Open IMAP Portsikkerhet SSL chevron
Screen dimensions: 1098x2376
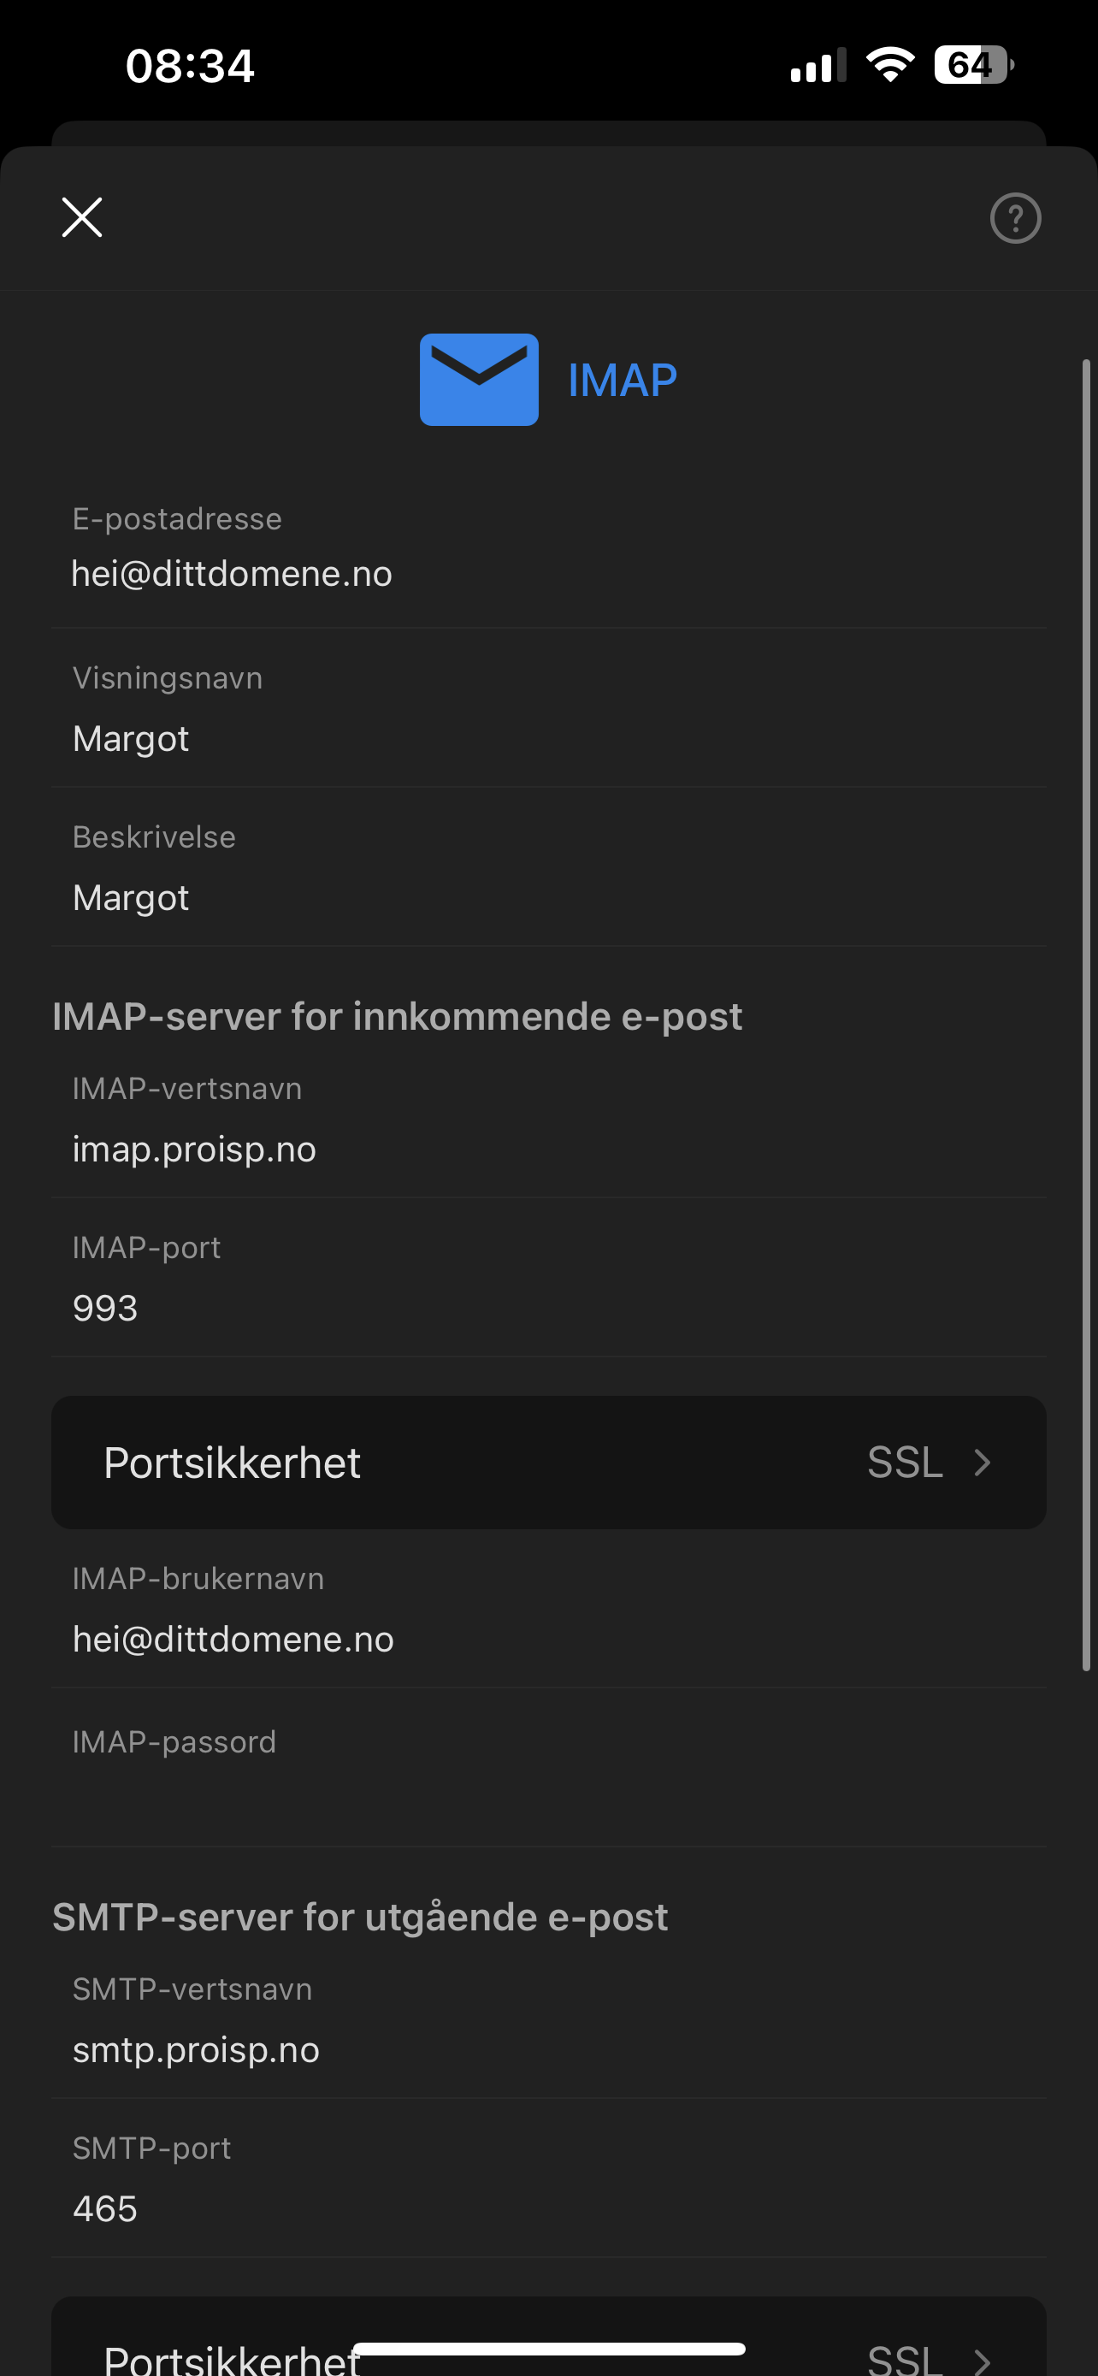[982, 1462]
